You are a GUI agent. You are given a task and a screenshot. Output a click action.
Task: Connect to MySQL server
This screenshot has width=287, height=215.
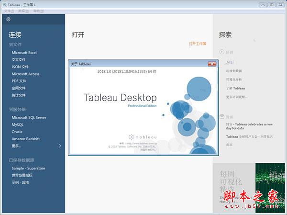18,125
